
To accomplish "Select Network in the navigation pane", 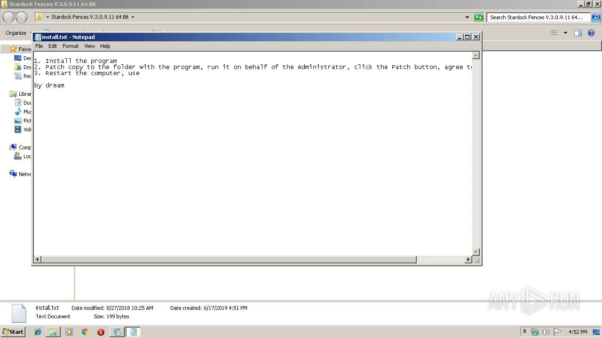I will click(20, 174).
